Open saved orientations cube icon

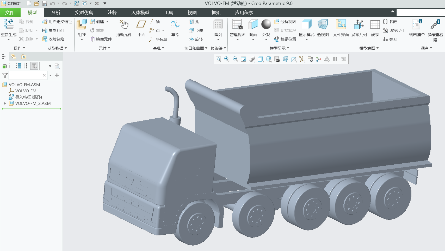point(269,59)
